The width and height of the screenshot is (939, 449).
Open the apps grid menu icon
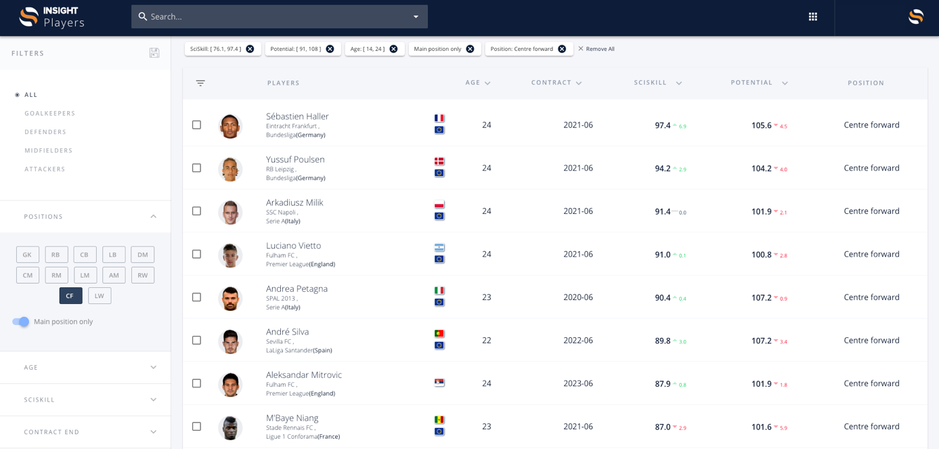point(813,17)
